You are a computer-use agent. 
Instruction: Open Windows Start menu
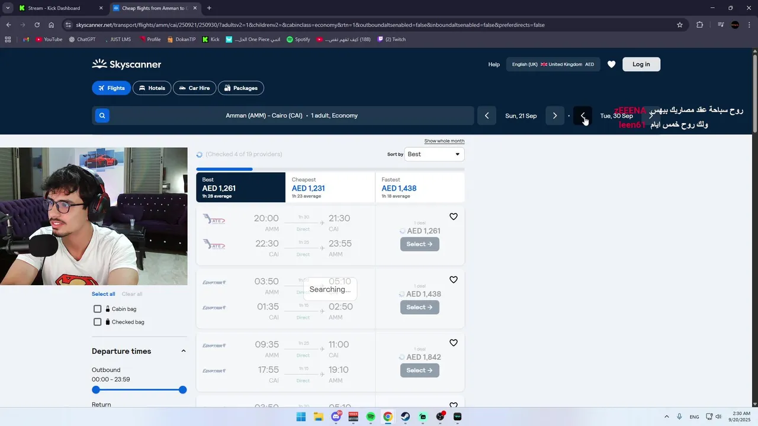point(301,417)
